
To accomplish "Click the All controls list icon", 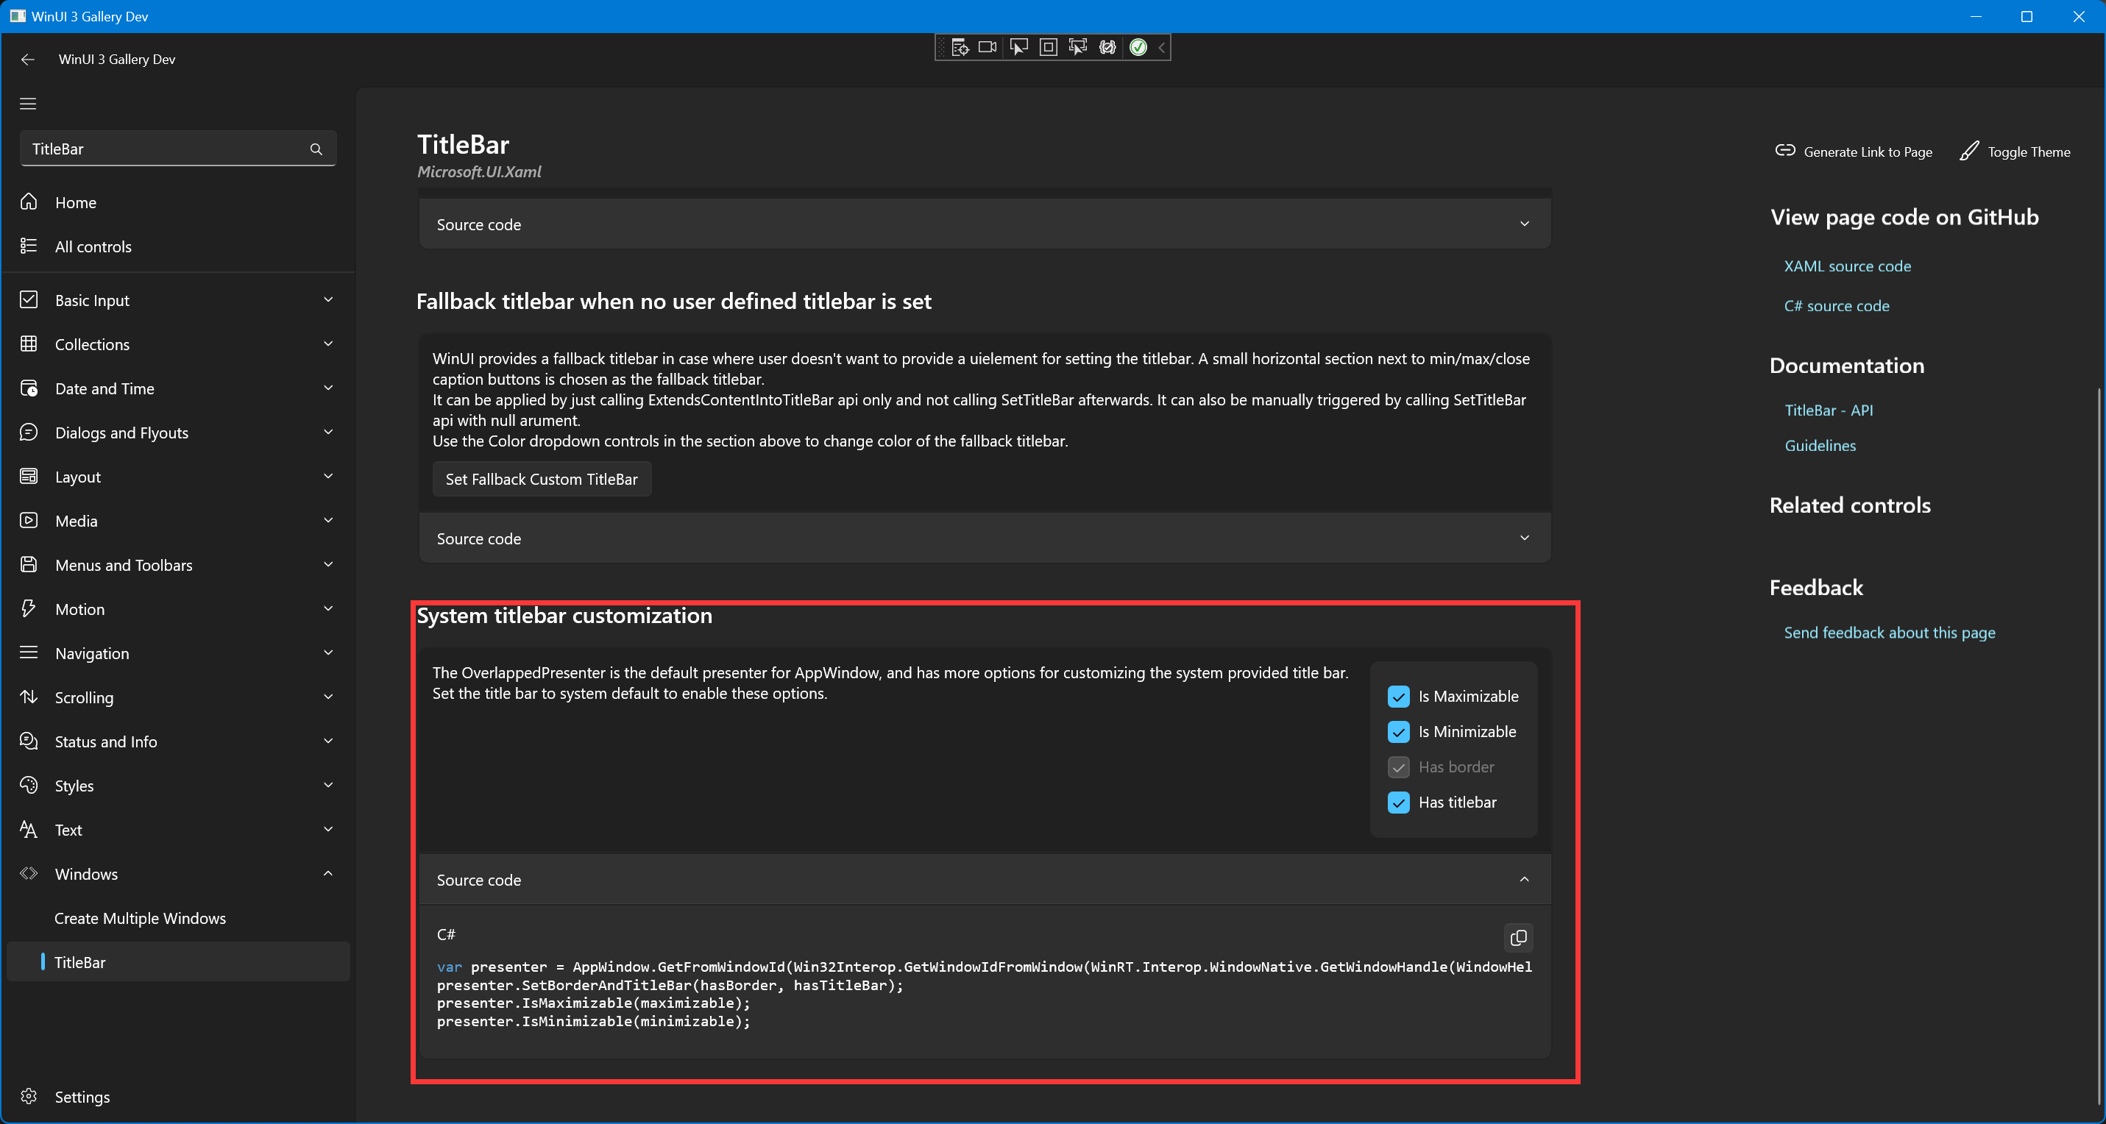I will click(x=29, y=246).
